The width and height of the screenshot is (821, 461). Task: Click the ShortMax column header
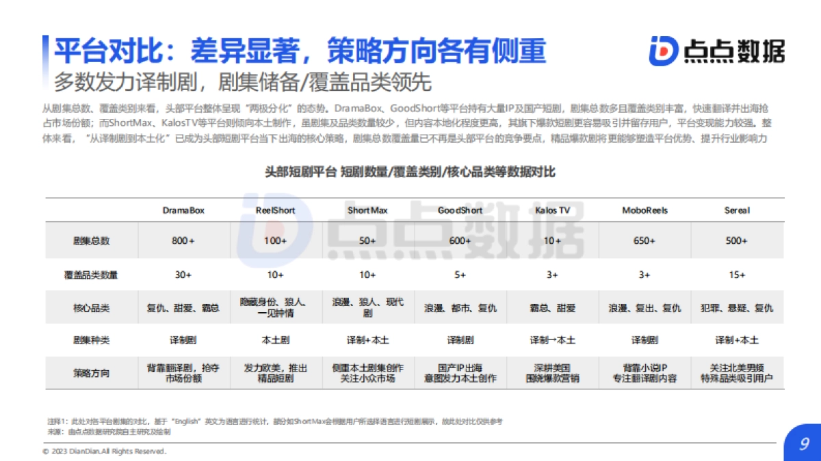[367, 211]
